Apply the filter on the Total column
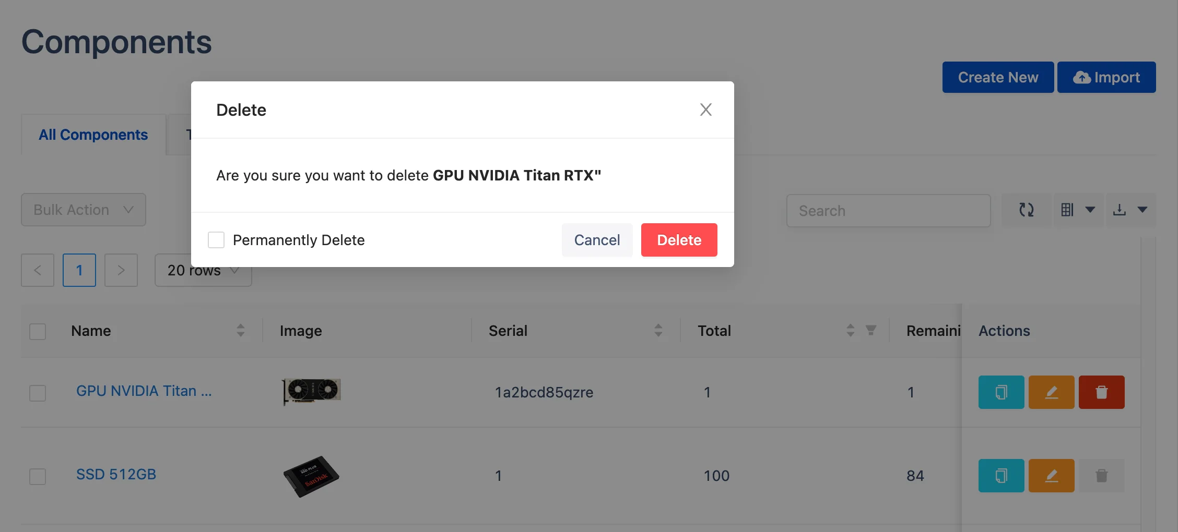Screen dimensions: 1178x532 [x=871, y=330]
